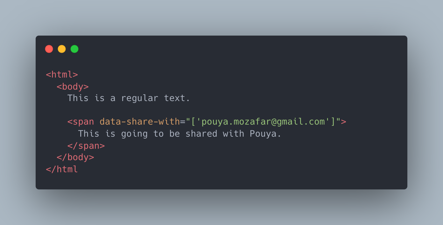This screenshot has width=443, height=225.
Task: Click the yellow minimize window dot
Action: [x=62, y=49]
